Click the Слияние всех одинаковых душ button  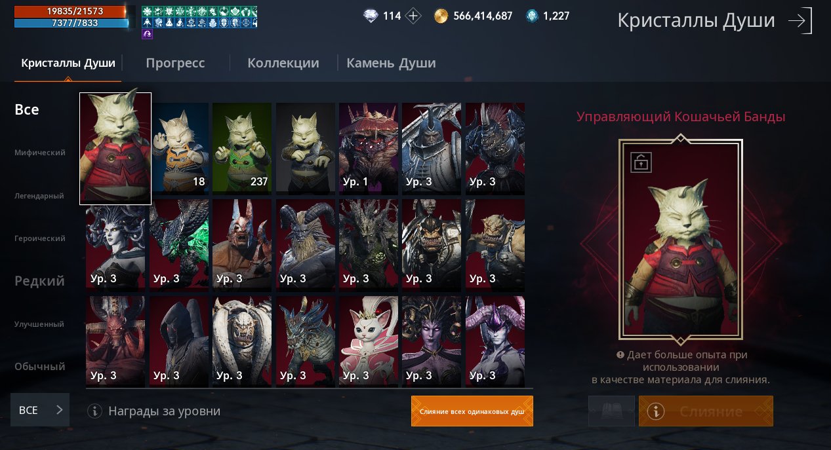(x=472, y=411)
